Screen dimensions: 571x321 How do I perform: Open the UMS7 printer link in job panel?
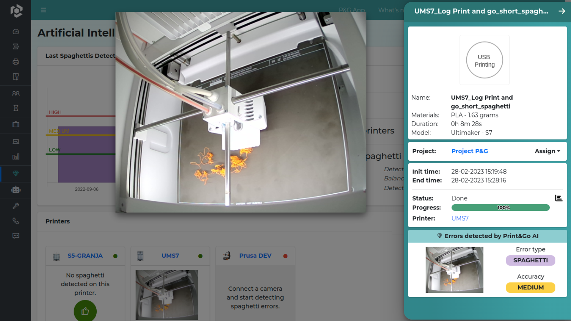point(460,218)
